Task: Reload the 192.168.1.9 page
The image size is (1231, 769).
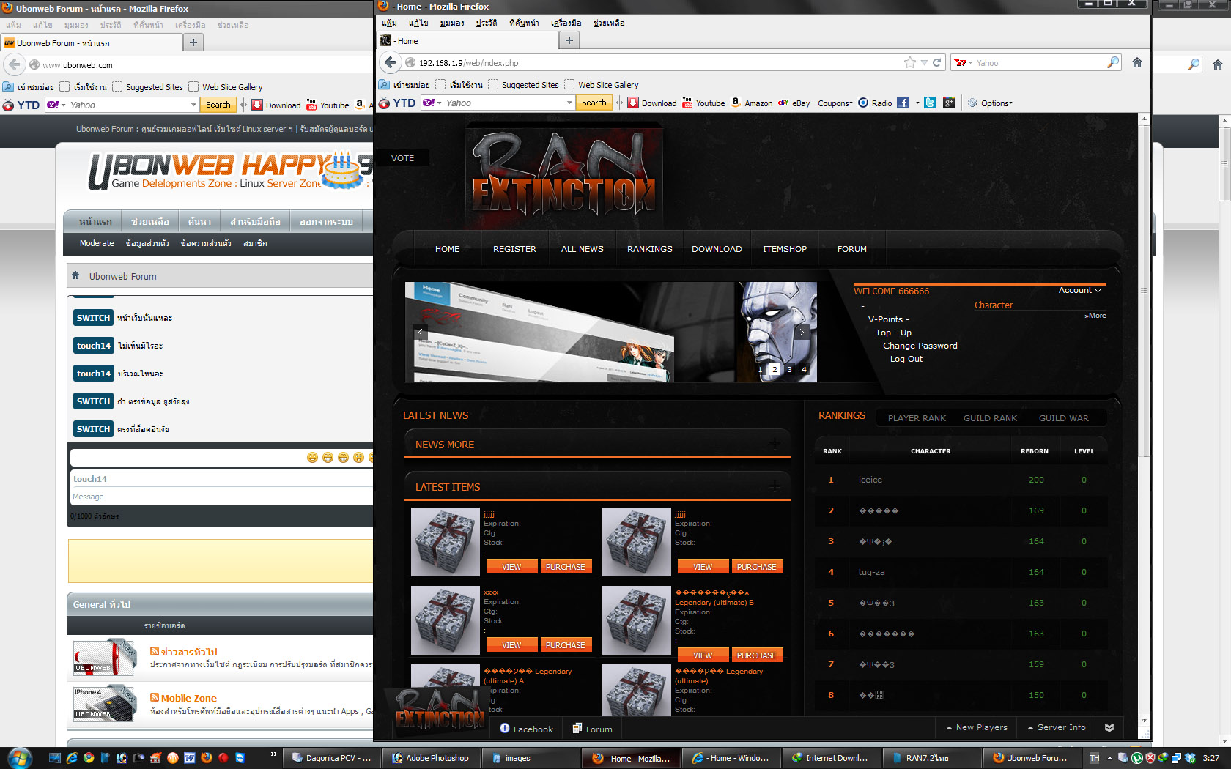Action: 936,63
